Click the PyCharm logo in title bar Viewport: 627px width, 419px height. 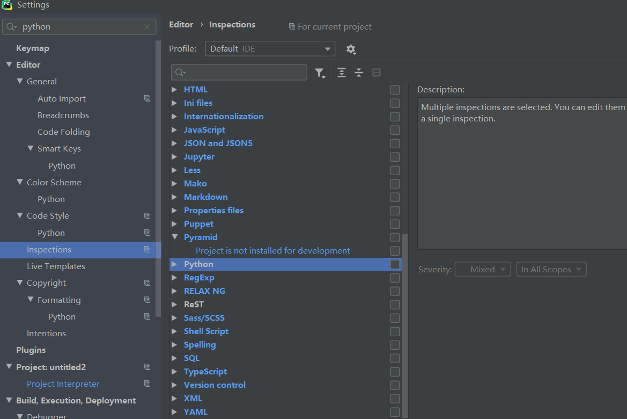[x=7, y=4]
